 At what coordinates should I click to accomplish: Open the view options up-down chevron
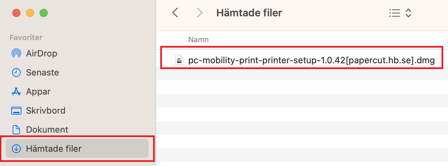tap(408, 13)
